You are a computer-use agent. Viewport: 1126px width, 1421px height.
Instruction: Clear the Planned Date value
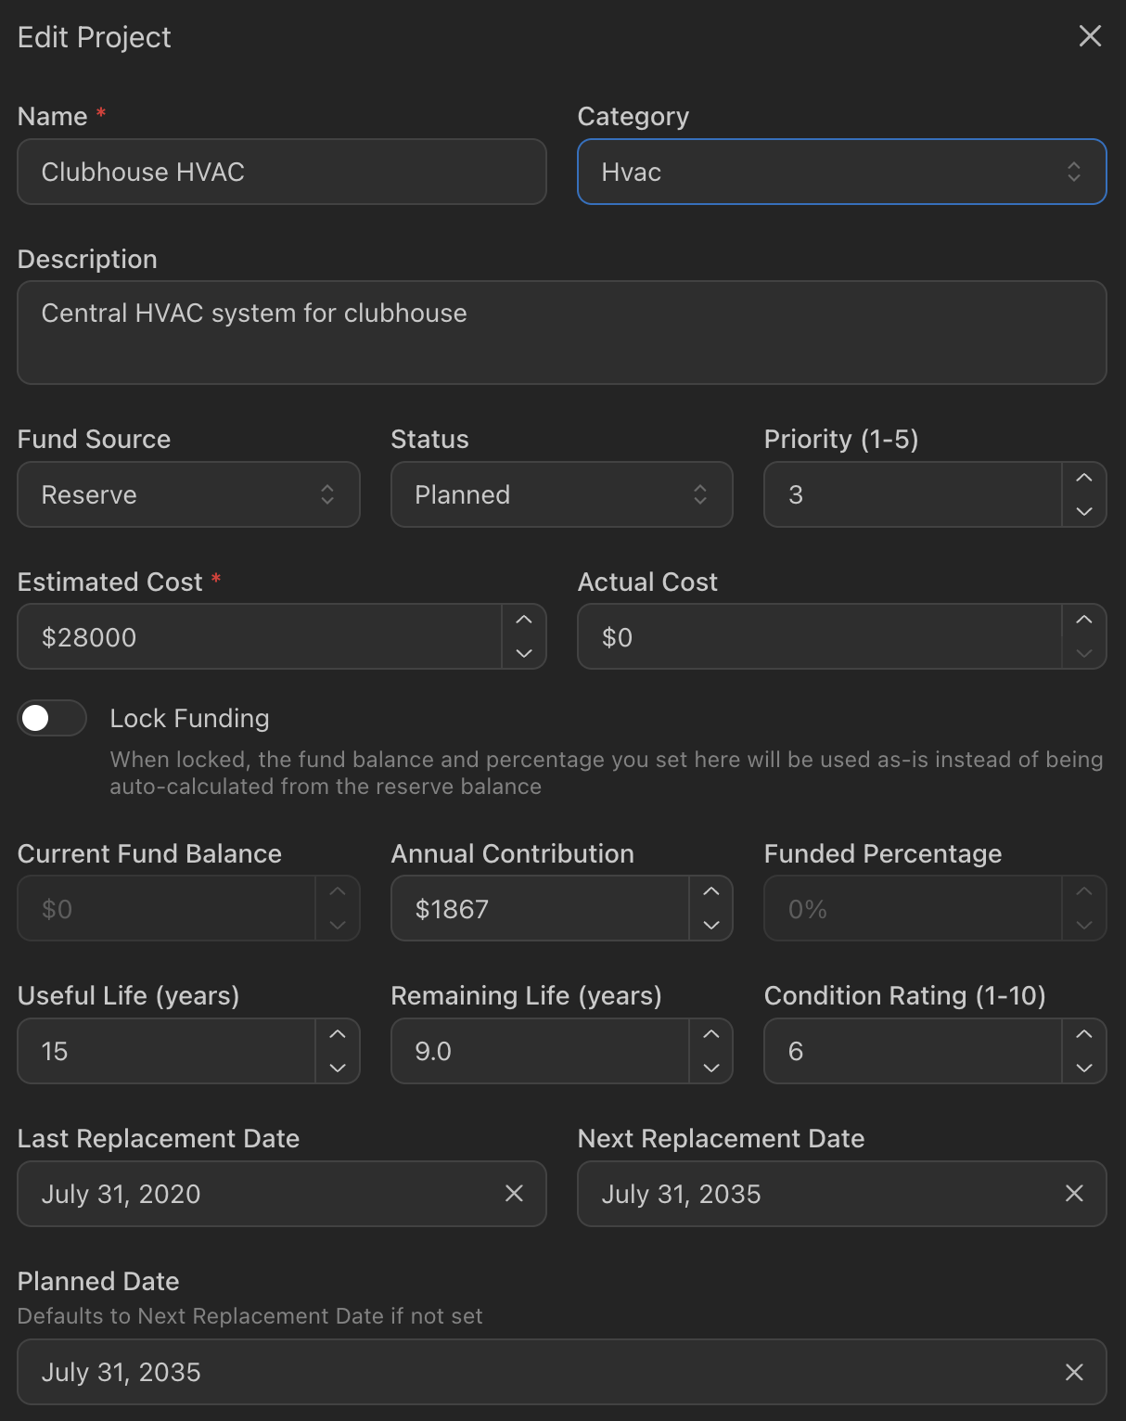[x=1074, y=1372]
